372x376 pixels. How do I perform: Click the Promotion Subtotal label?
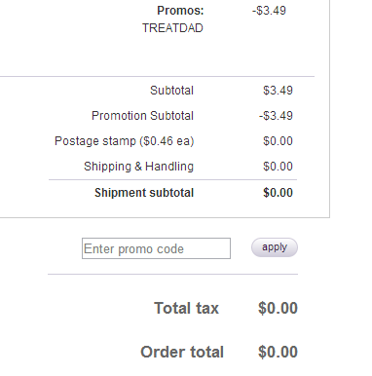click(x=142, y=116)
